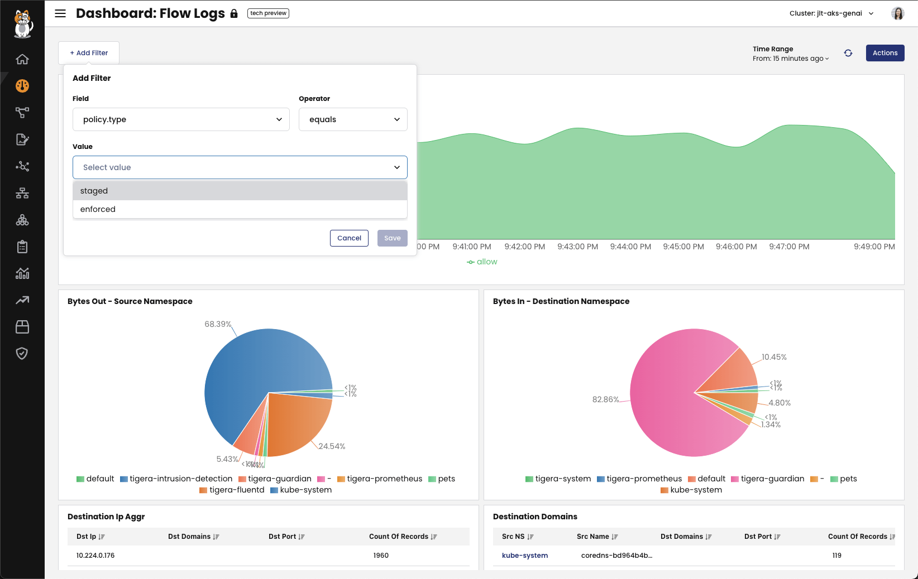
Task: Click the lock icon beside dashboard title
Action: point(234,14)
